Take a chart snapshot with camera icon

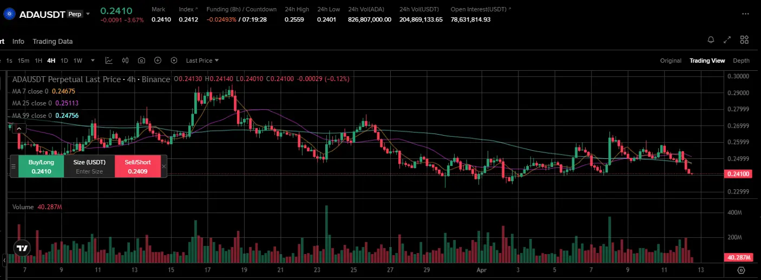click(x=141, y=61)
